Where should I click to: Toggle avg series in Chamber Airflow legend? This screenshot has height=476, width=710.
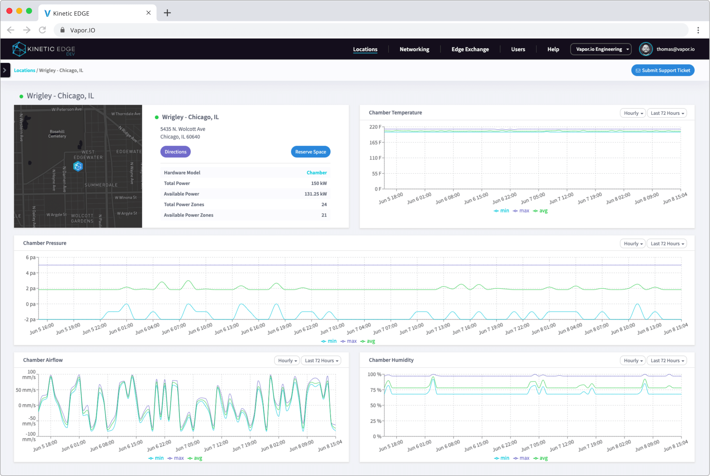click(x=195, y=458)
